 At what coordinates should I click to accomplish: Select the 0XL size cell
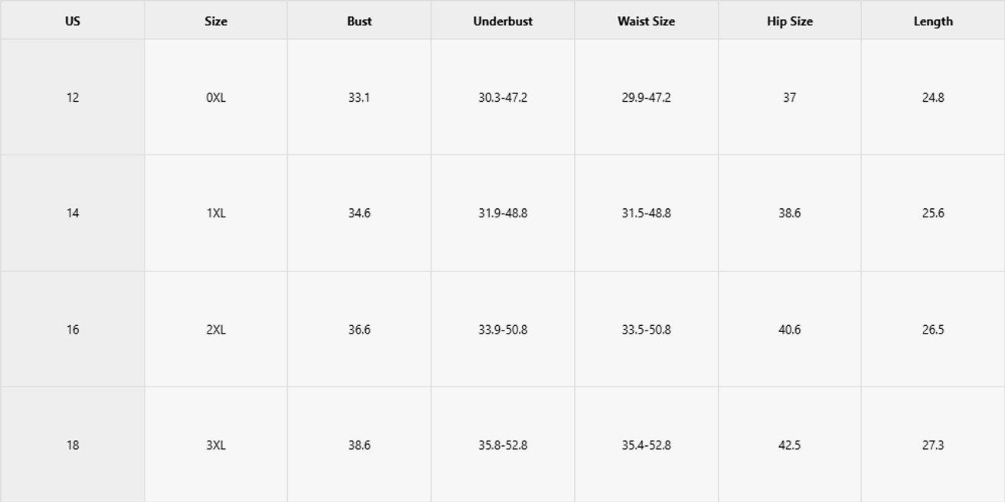tap(216, 98)
